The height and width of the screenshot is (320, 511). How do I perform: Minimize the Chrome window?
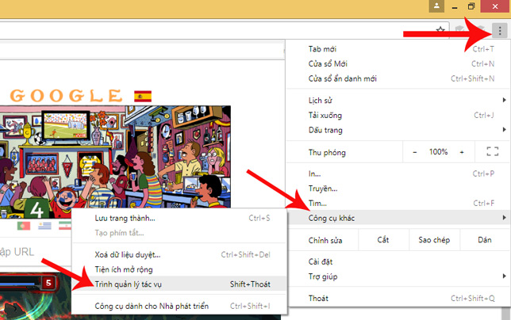[455, 6]
